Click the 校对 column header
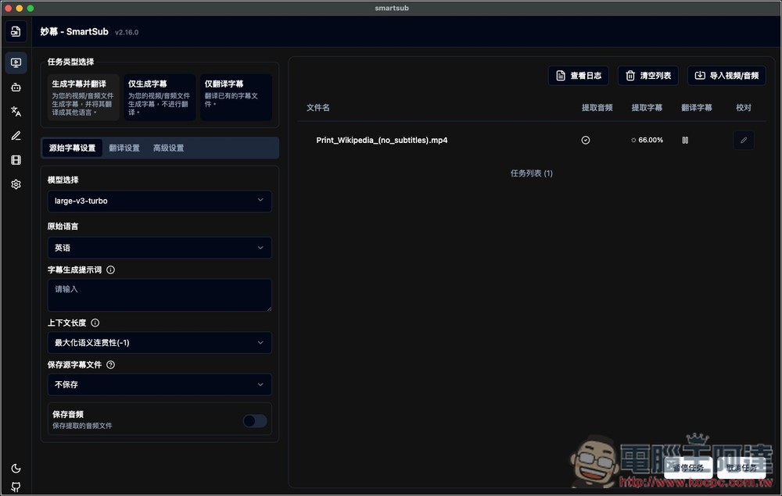This screenshot has width=782, height=496. [744, 108]
